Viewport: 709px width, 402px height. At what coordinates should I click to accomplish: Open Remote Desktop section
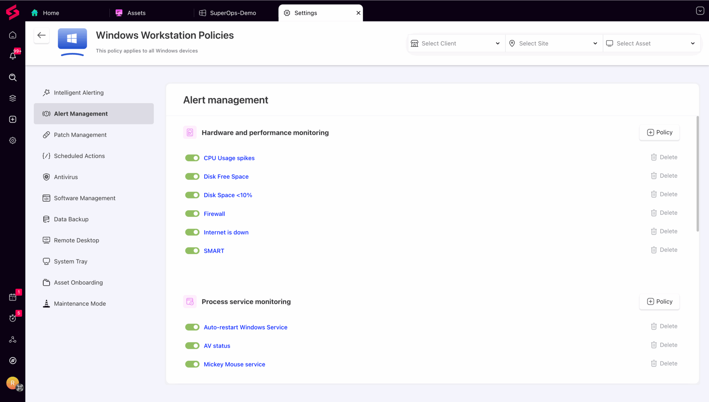[94, 240]
